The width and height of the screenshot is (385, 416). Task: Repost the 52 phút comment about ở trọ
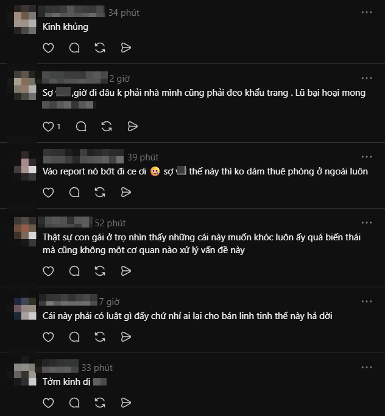[x=100, y=271]
